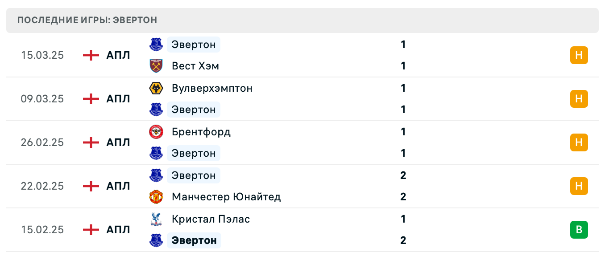
Task: Click the Вулверхэмптон team name
Action: click(x=212, y=88)
